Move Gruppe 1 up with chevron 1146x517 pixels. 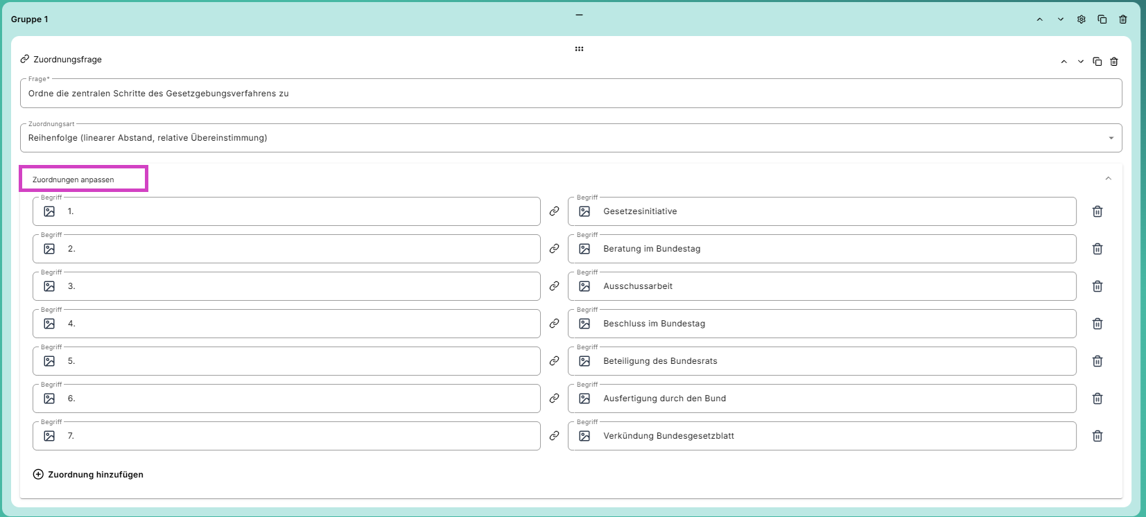[1039, 19]
